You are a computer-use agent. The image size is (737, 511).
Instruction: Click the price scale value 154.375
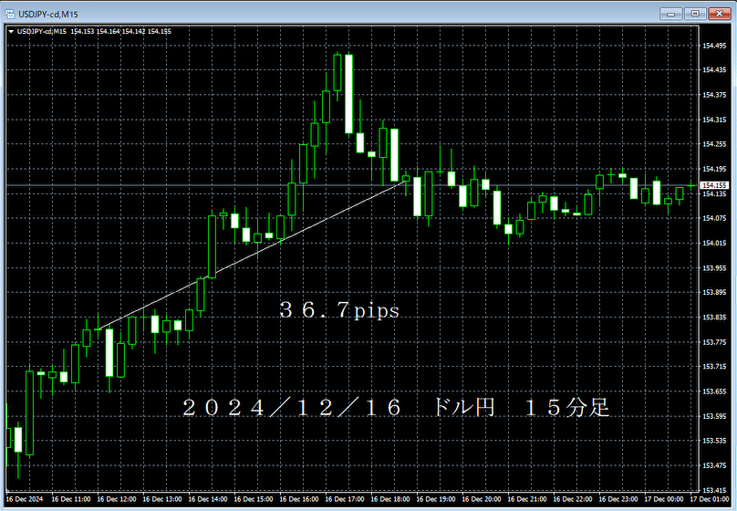pyautogui.click(x=714, y=95)
